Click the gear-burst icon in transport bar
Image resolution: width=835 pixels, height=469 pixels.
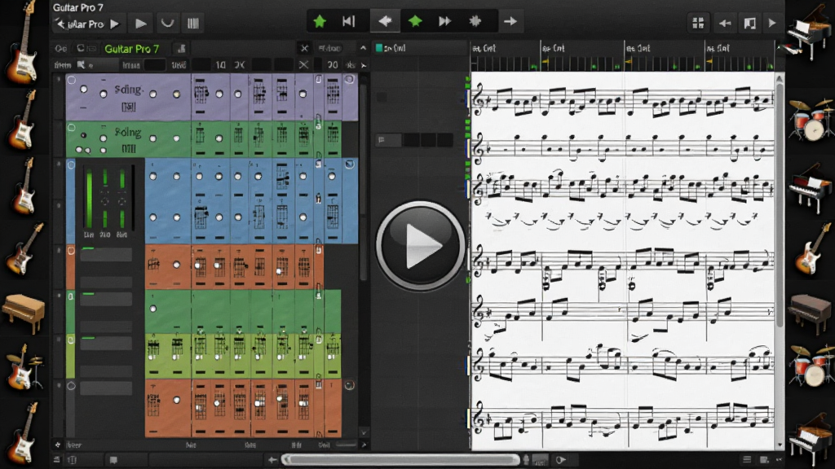(x=475, y=21)
